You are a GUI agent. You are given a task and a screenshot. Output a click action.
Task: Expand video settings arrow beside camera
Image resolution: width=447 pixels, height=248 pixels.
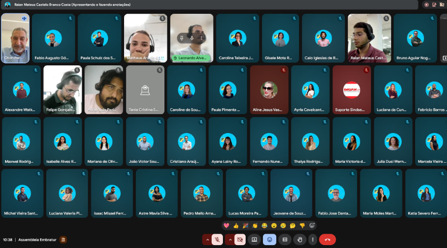tap(230, 240)
